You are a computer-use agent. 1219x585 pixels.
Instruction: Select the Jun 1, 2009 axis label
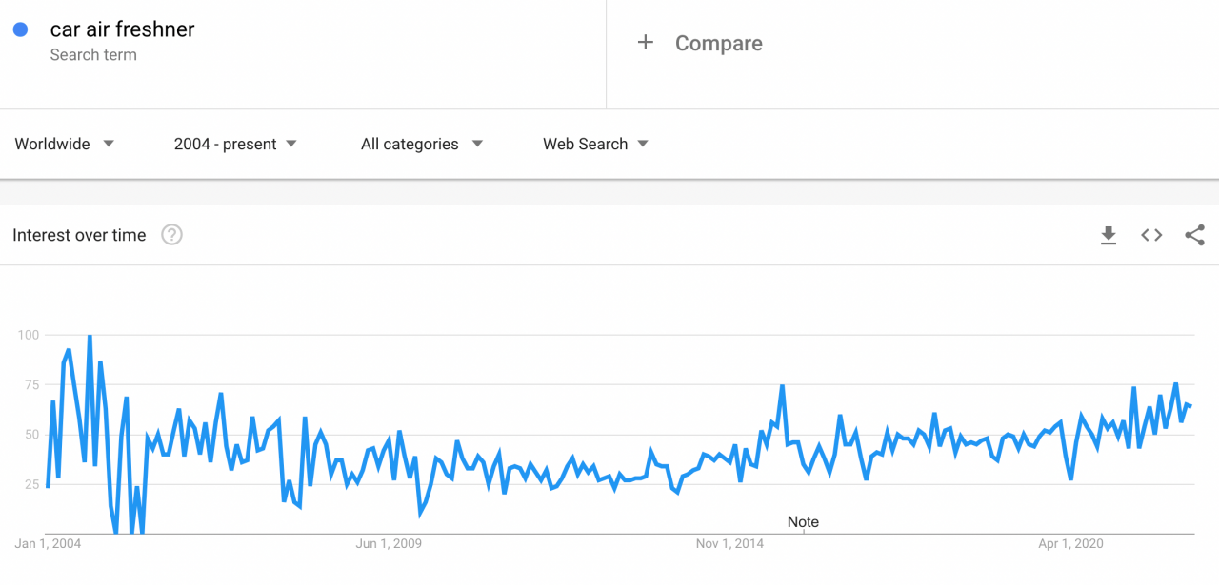pos(389,544)
